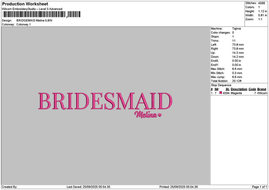
Task: Click the stitch count 4594 in stop row
Action: [x=226, y=93]
